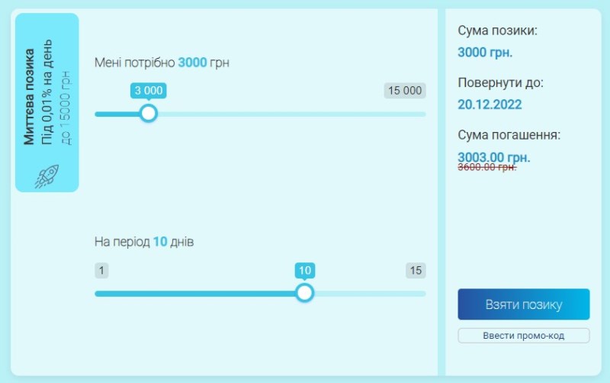Screen dimensions: 610x383
Task: Click the unfilled part of the amount slider track
Action: pos(290,114)
